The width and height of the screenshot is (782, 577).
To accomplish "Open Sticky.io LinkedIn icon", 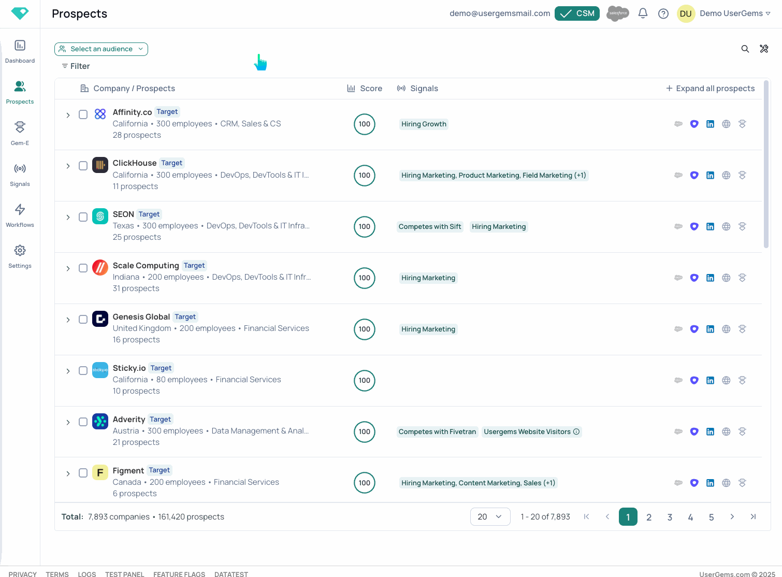I will (x=711, y=380).
